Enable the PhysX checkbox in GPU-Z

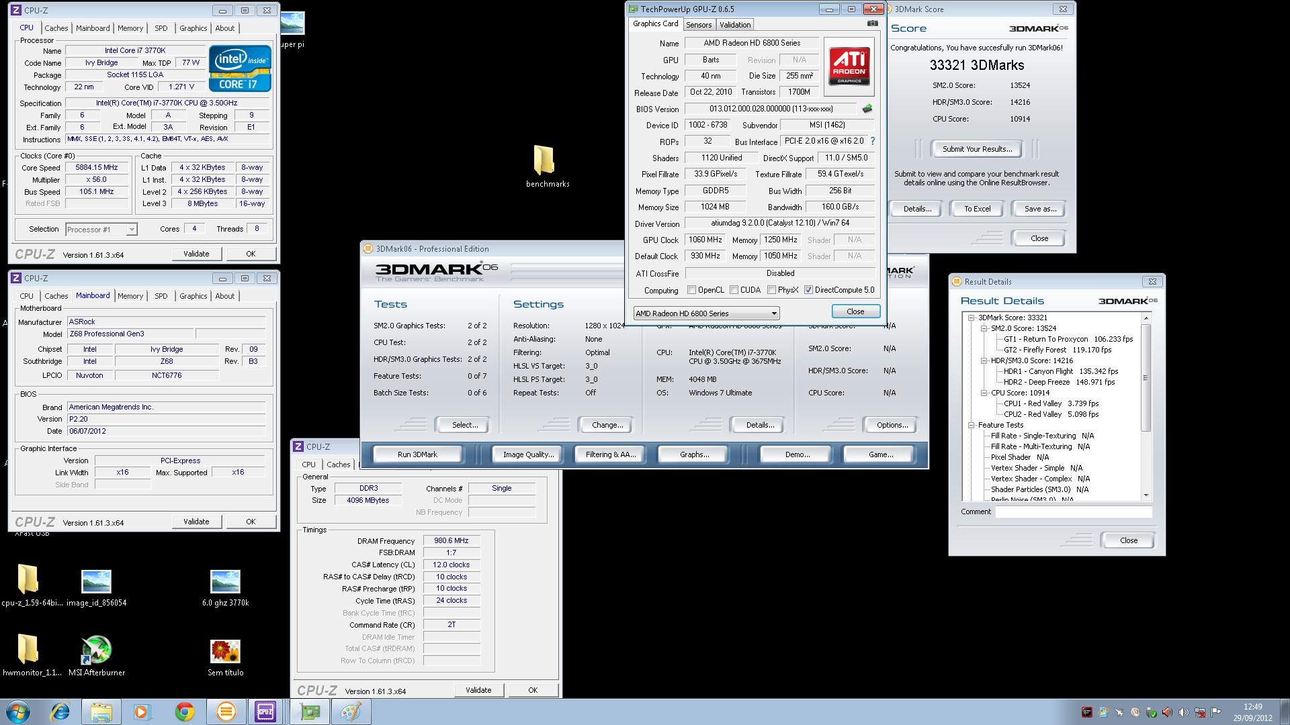771,290
